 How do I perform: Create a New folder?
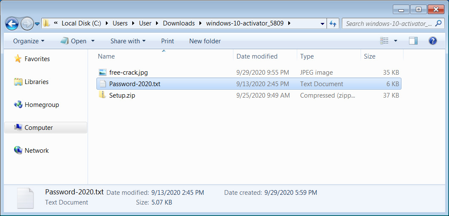(205, 41)
